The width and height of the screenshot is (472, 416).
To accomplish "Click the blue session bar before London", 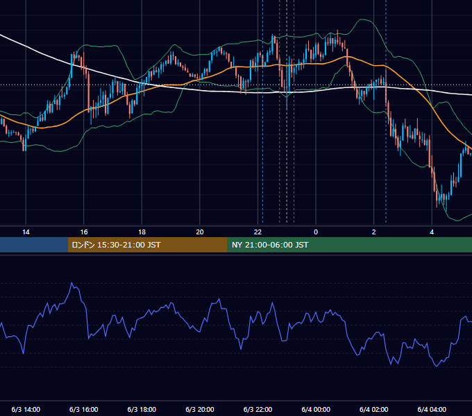I will 34,245.
